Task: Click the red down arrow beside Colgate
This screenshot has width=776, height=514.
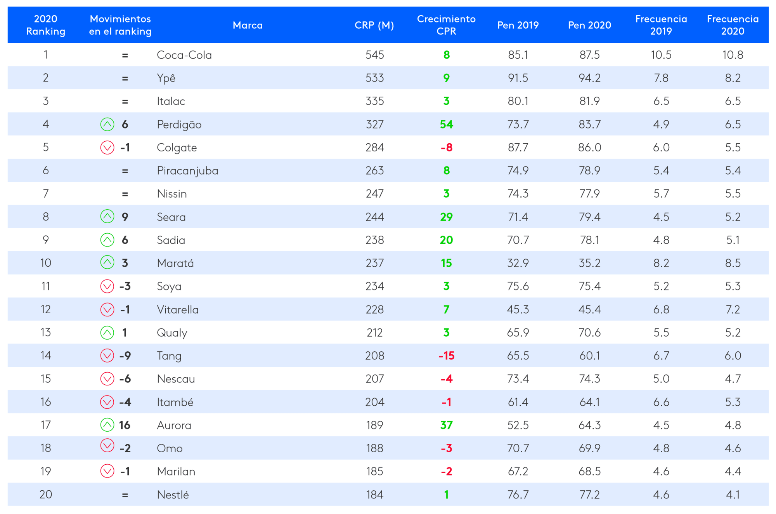Action: click(x=107, y=148)
